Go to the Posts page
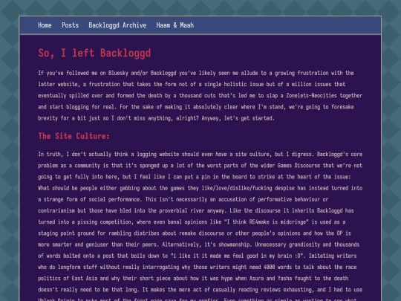Viewport: 401px width, 301px height. pyautogui.click(x=70, y=25)
